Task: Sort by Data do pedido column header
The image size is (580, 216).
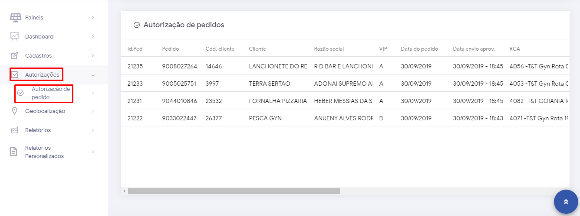Action: (x=419, y=49)
